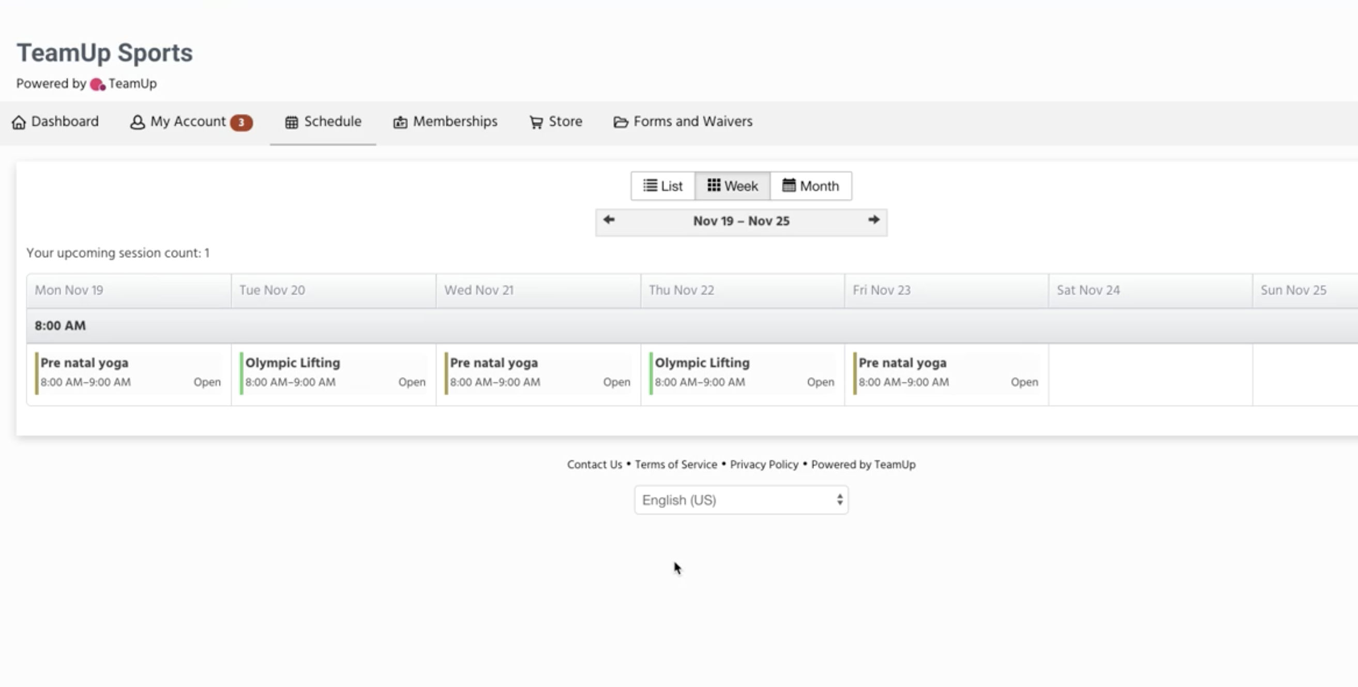Click the Memberships badge icon
1358x687 pixels.
(400, 122)
